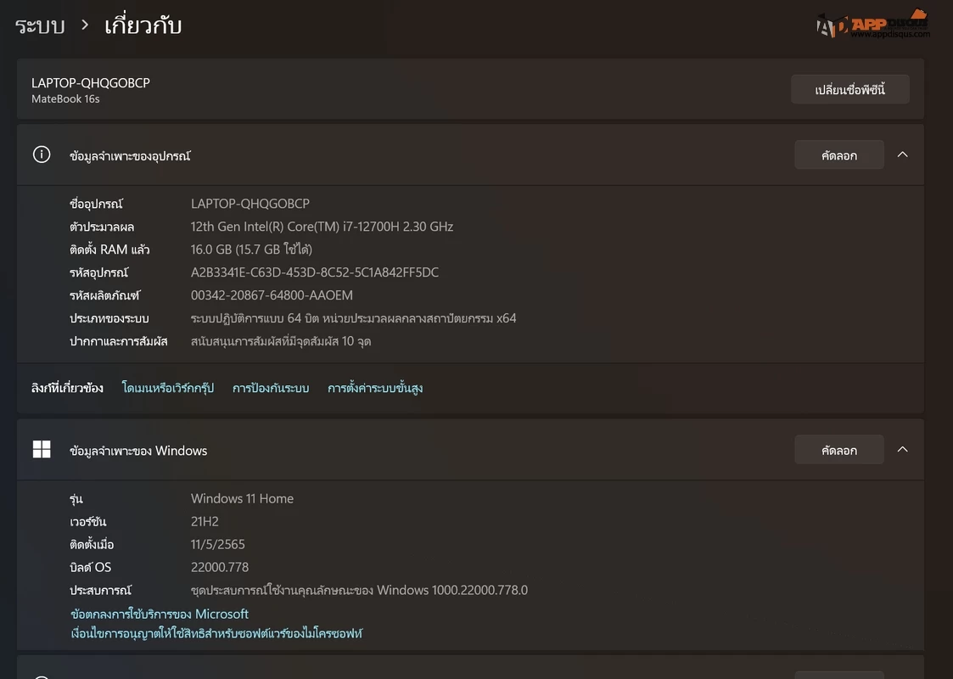Select the 21H2 version value
953x679 pixels.
coord(205,522)
